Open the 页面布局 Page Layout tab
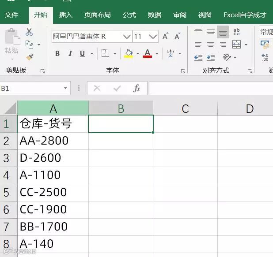273x257 pixels. 98,15
